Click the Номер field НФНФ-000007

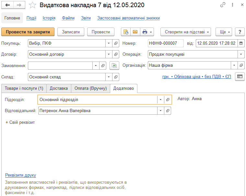(166, 43)
